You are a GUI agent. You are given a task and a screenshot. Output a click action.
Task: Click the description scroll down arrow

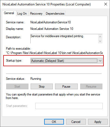[x=100, y=41]
